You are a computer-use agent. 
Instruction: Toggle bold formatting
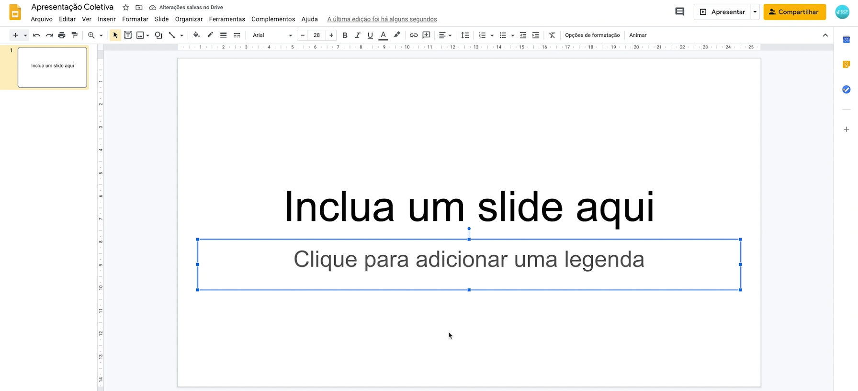pyautogui.click(x=345, y=35)
